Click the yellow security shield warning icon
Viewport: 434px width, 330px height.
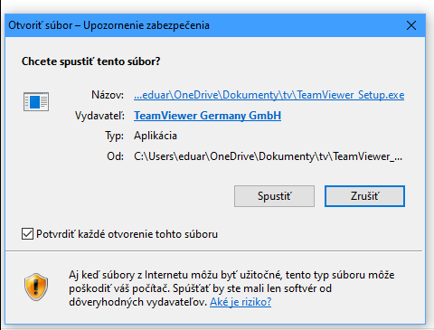coord(36,288)
